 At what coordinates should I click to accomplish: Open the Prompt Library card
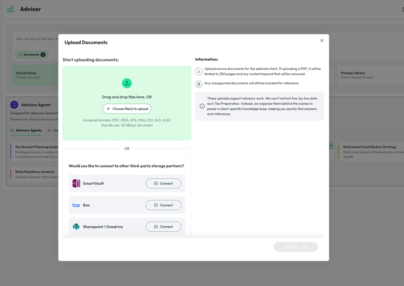(x=370, y=75)
